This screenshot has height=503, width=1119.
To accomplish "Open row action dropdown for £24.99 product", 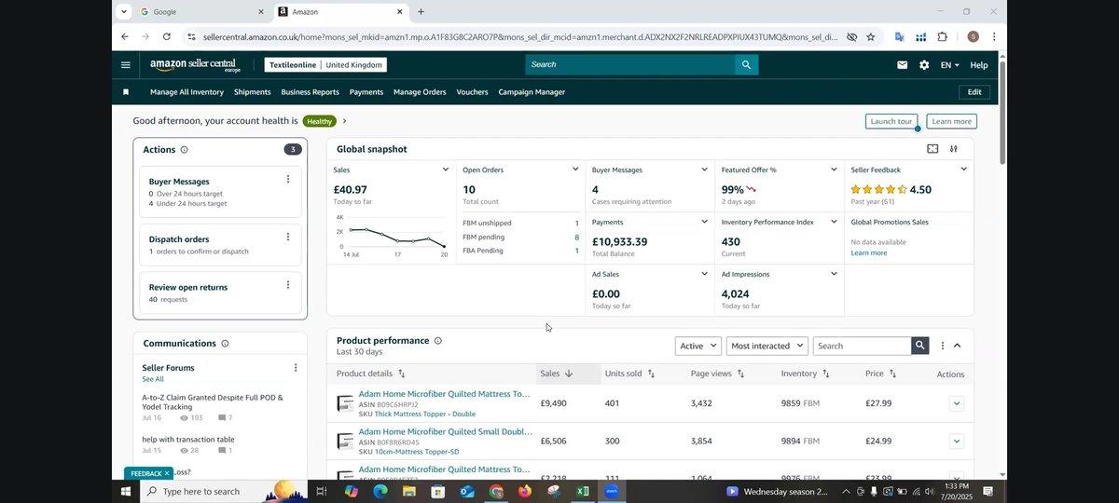I will [x=956, y=441].
